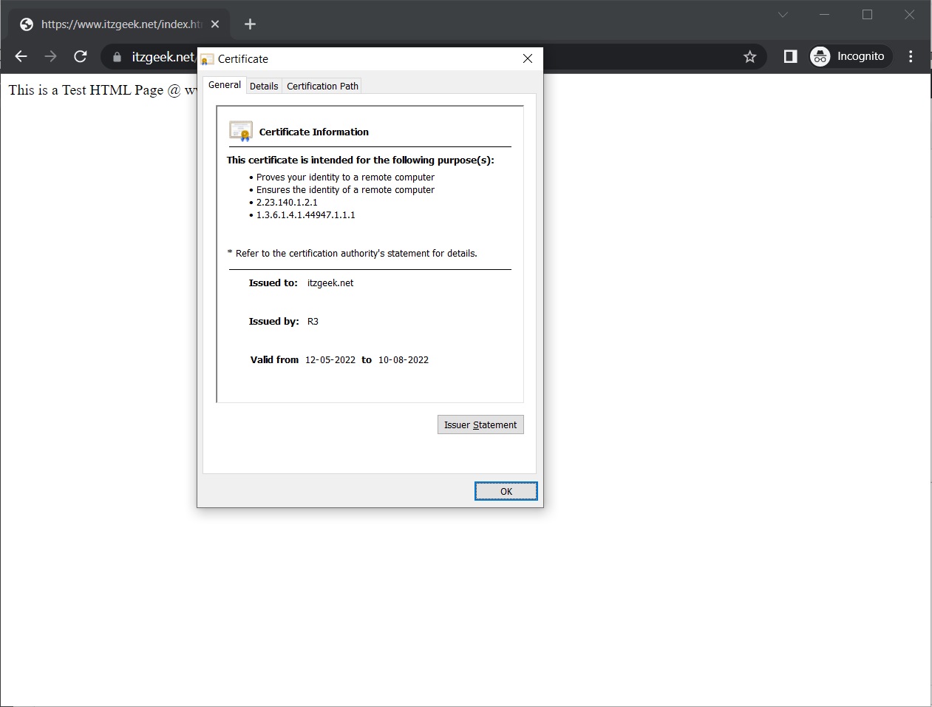Click the Certificate dialog title icon
This screenshot has height=707, width=932.
[208, 59]
